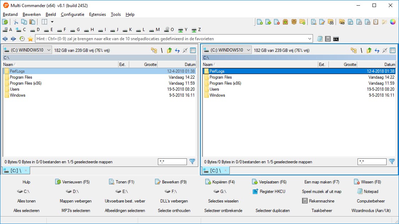Click the copy path to clipboard icon
This screenshot has width=399, height=224.
tap(376, 22)
